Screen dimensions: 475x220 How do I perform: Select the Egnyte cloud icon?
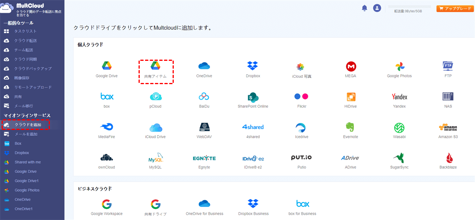204,158
